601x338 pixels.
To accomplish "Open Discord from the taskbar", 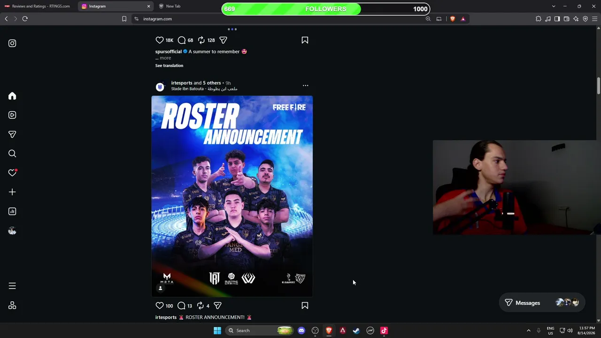I will click(x=301, y=330).
